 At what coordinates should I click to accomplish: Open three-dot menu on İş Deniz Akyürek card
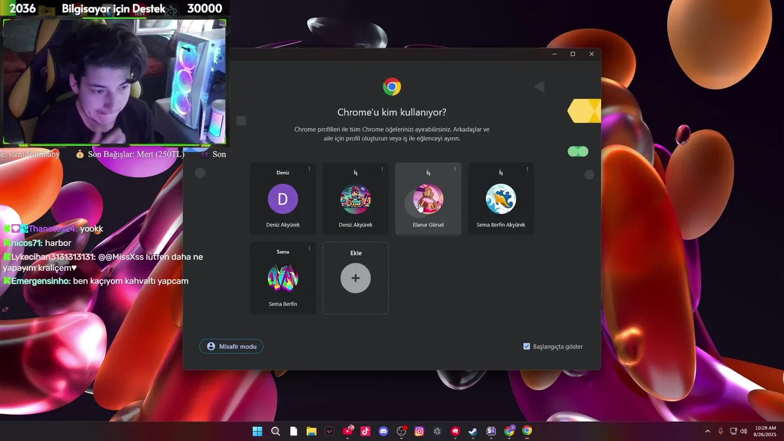382,170
